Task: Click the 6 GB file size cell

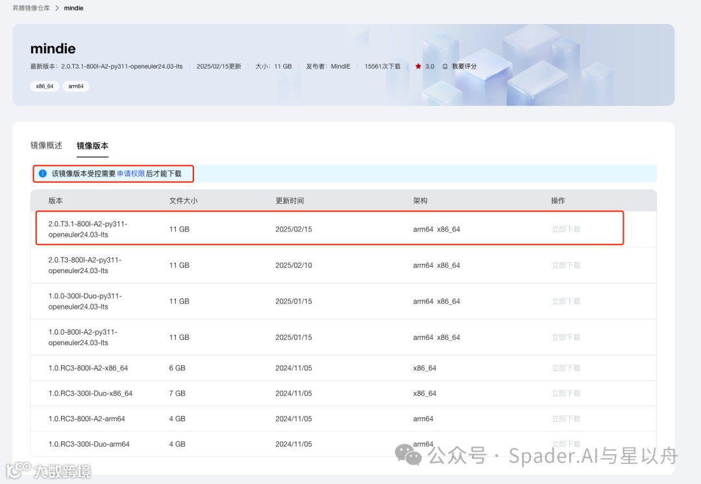Action: pyautogui.click(x=177, y=369)
